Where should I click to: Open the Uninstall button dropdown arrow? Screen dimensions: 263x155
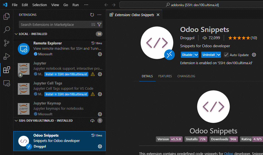pyautogui.click(x=218, y=55)
